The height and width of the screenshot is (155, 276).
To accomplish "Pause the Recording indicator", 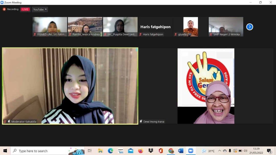I will tap(4, 9).
